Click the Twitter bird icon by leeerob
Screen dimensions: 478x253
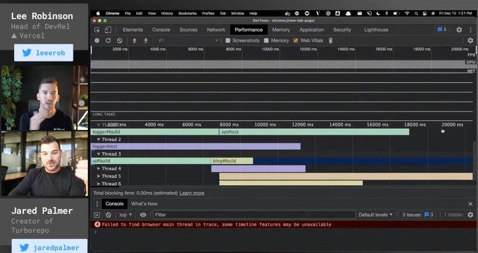(x=27, y=53)
